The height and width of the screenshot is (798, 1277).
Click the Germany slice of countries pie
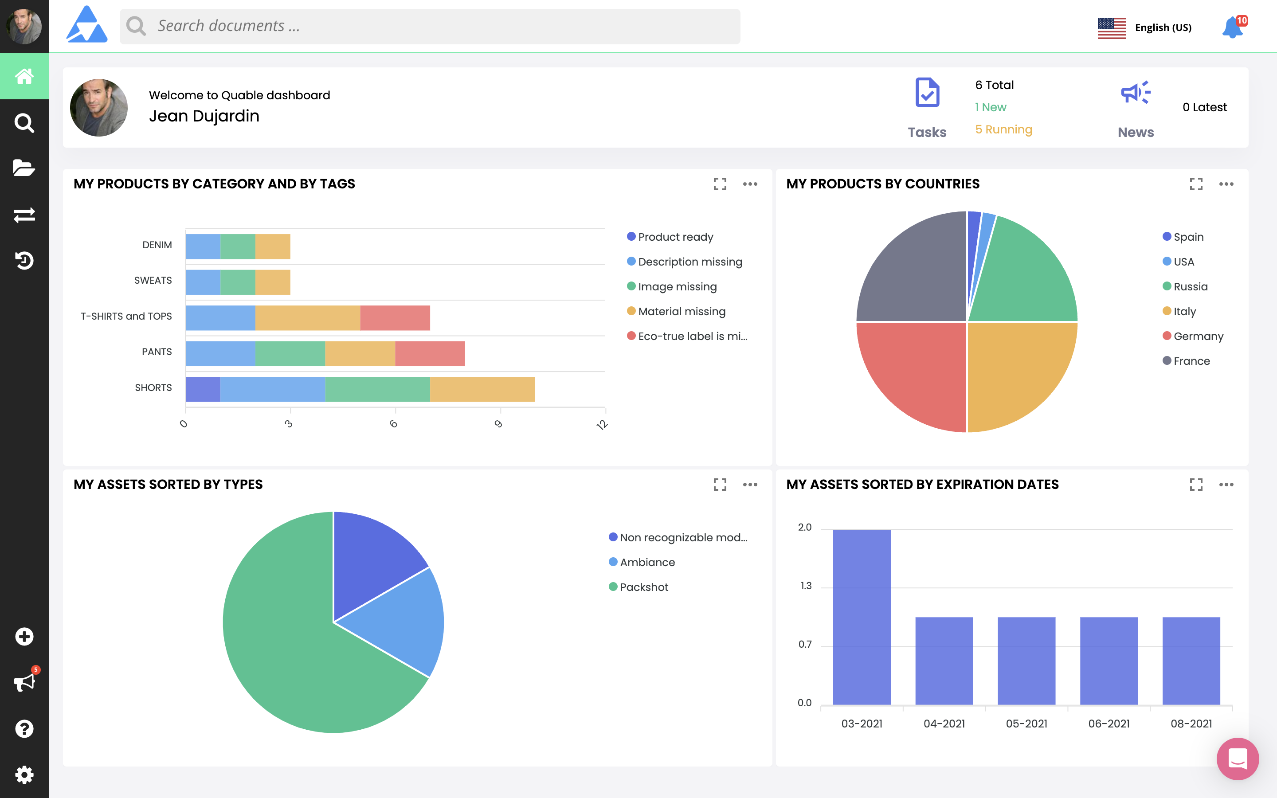(921, 368)
